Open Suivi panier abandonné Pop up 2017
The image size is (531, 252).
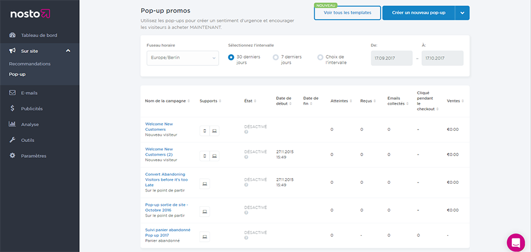click(x=168, y=232)
